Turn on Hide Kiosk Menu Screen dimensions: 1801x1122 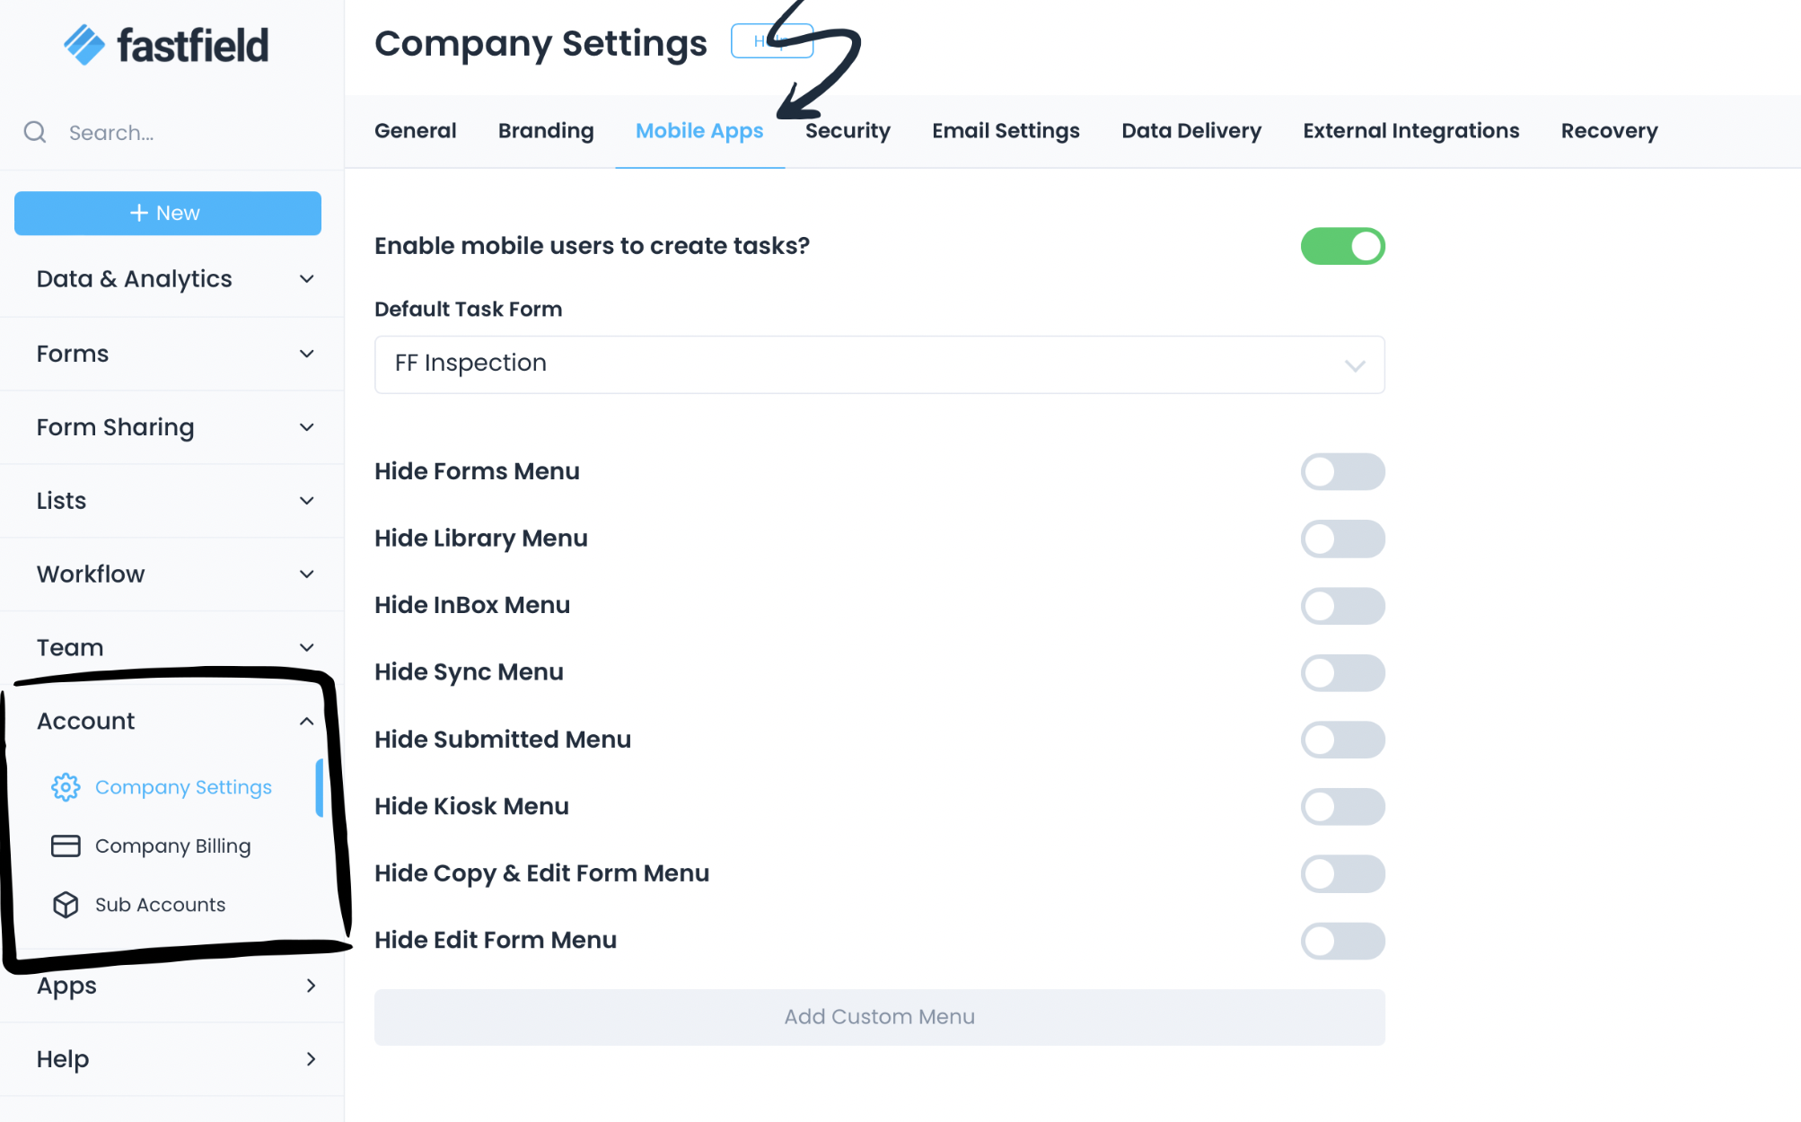tap(1342, 806)
